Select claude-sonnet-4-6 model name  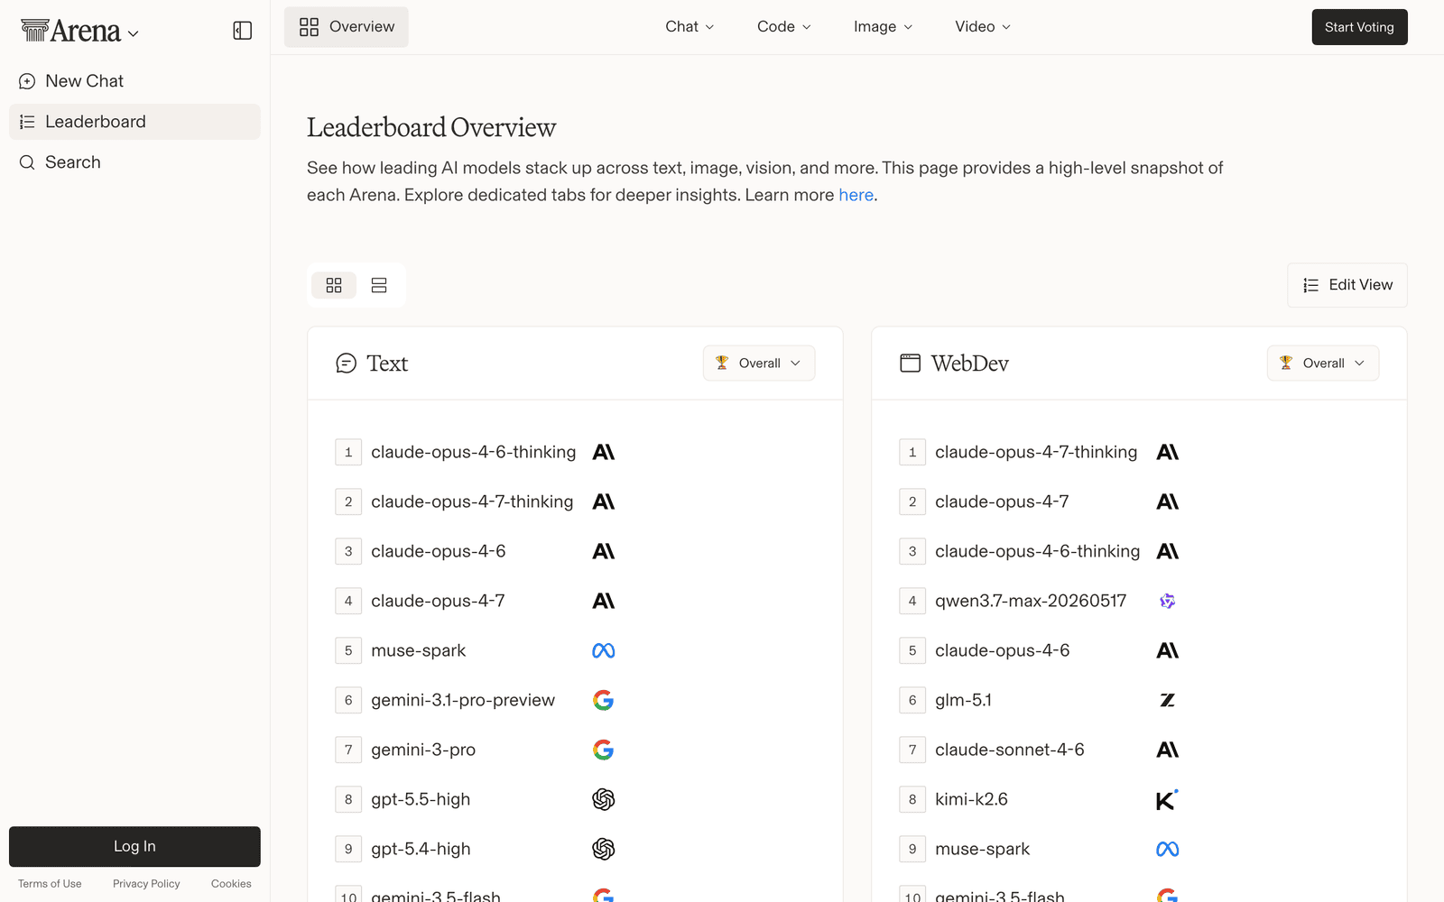[x=1010, y=750]
